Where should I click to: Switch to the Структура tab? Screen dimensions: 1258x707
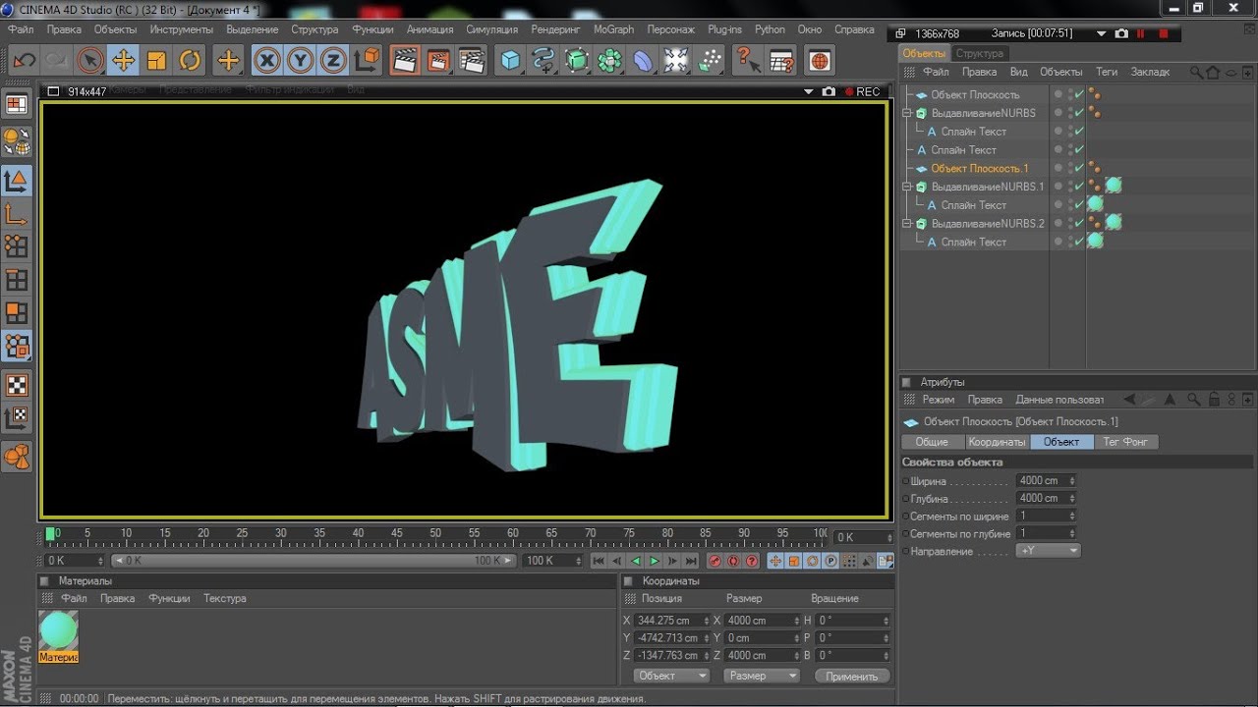980,53
